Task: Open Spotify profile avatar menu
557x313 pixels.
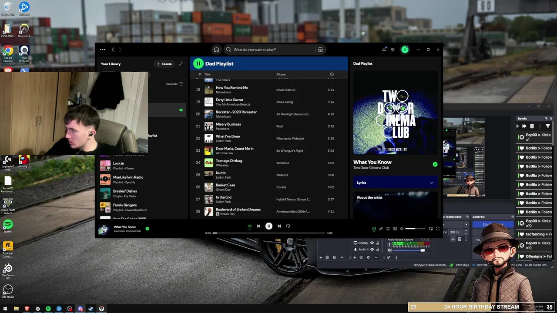Action: (405, 50)
